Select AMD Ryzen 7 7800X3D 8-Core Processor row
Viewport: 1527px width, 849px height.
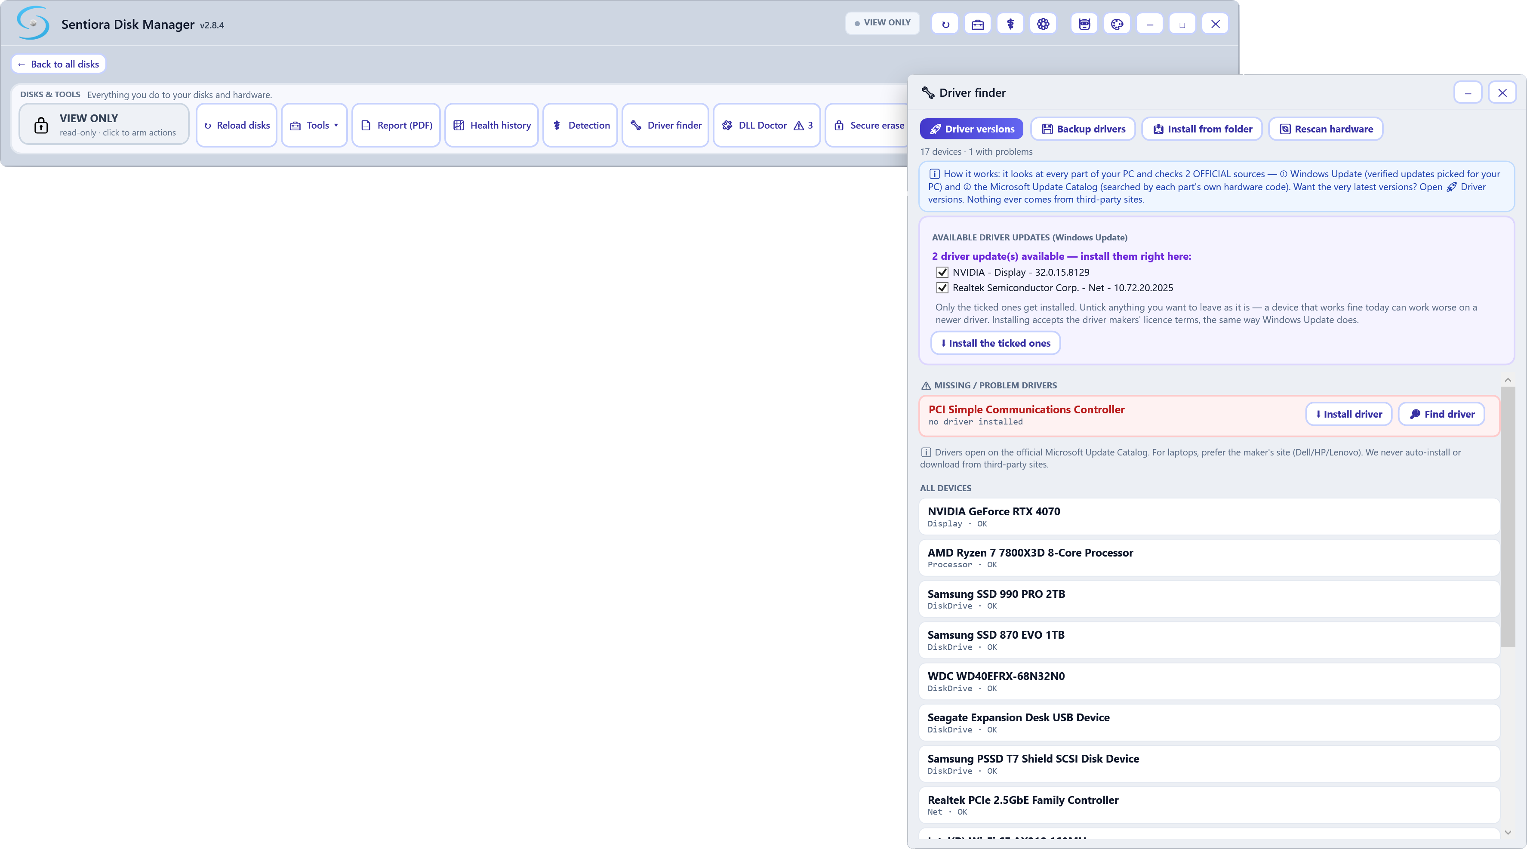pos(1209,558)
